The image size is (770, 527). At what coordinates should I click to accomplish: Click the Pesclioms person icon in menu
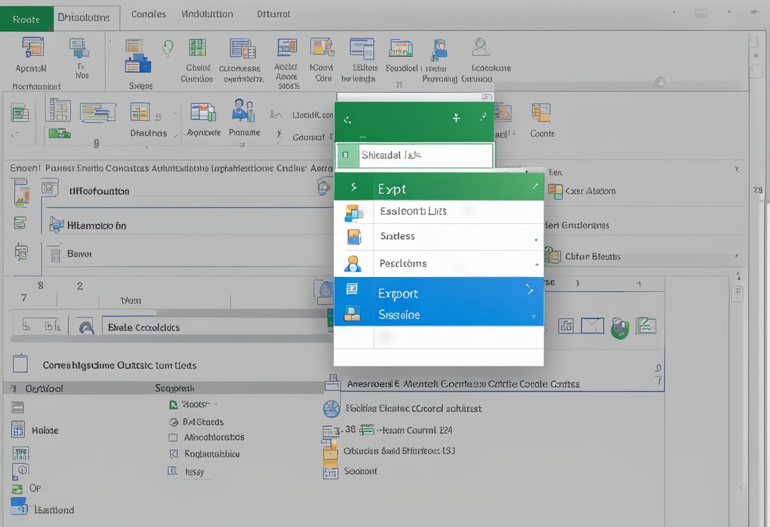click(352, 263)
